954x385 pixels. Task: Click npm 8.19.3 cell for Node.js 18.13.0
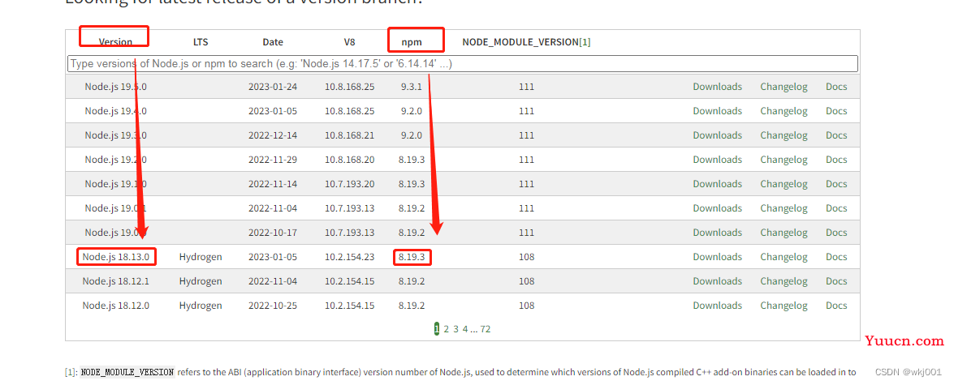click(412, 257)
